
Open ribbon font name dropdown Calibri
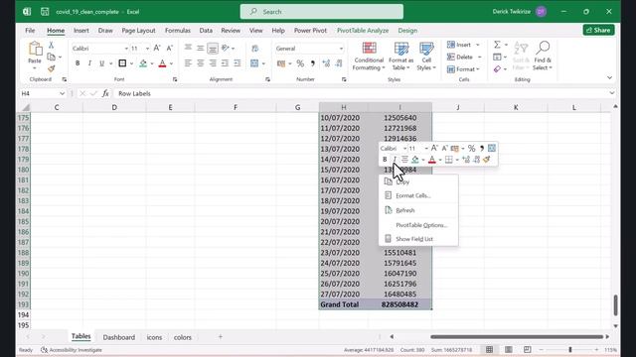(126, 49)
